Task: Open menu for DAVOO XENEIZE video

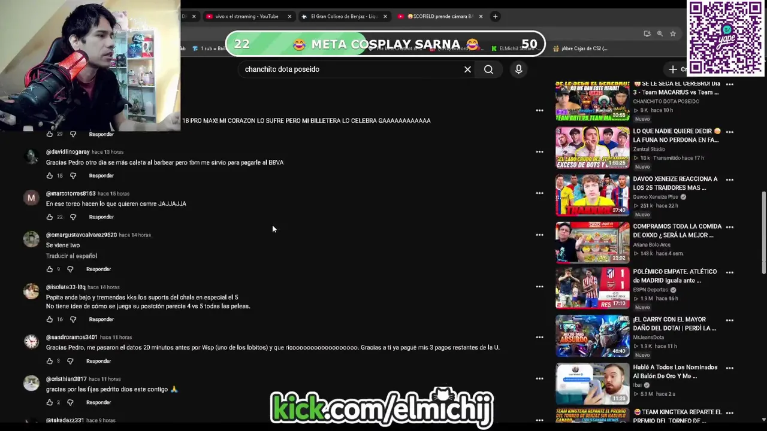Action: coord(729,180)
